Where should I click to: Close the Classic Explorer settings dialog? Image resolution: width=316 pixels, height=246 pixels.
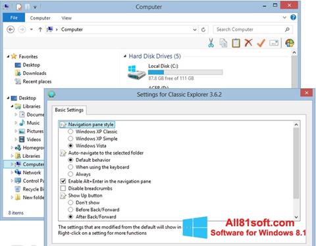[307, 93]
